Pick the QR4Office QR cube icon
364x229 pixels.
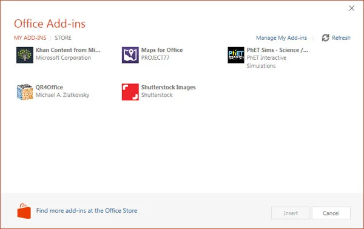pyautogui.click(x=25, y=92)
